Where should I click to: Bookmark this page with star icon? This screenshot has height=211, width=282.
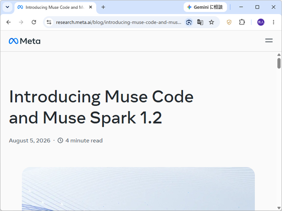coord(211,22)
